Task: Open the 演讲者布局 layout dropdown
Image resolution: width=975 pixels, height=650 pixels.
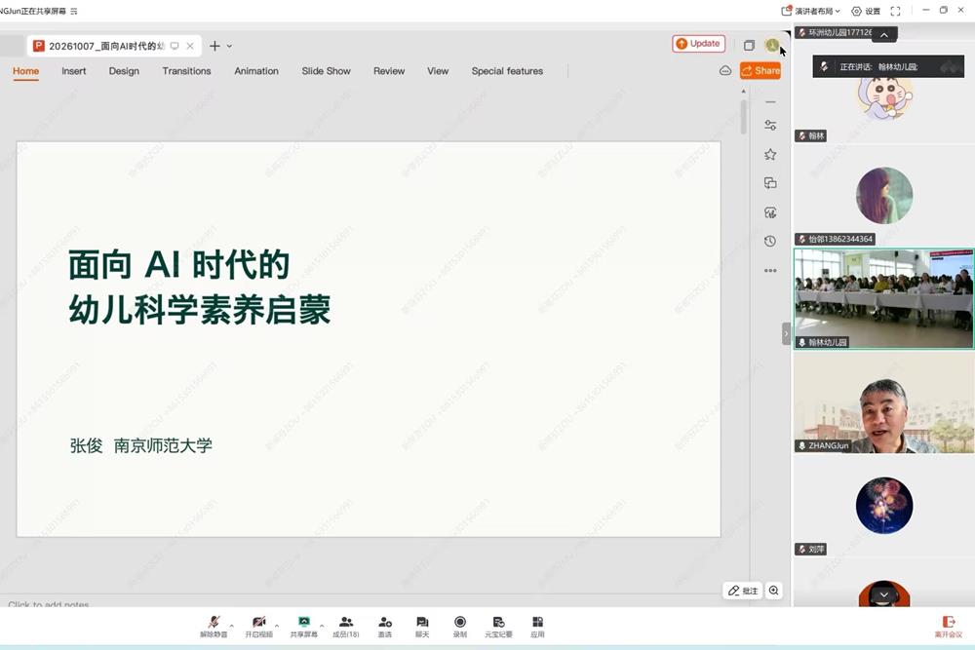Action: point(811,11)
